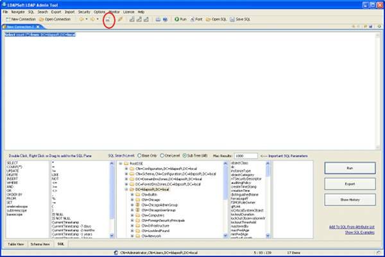The image size is (385, 257).
Task: Click the status bar user icon before CN=Administrator
Action: (x=116, y=253)
